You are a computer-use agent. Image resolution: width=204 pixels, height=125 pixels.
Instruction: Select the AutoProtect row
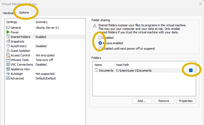[45, 46]
